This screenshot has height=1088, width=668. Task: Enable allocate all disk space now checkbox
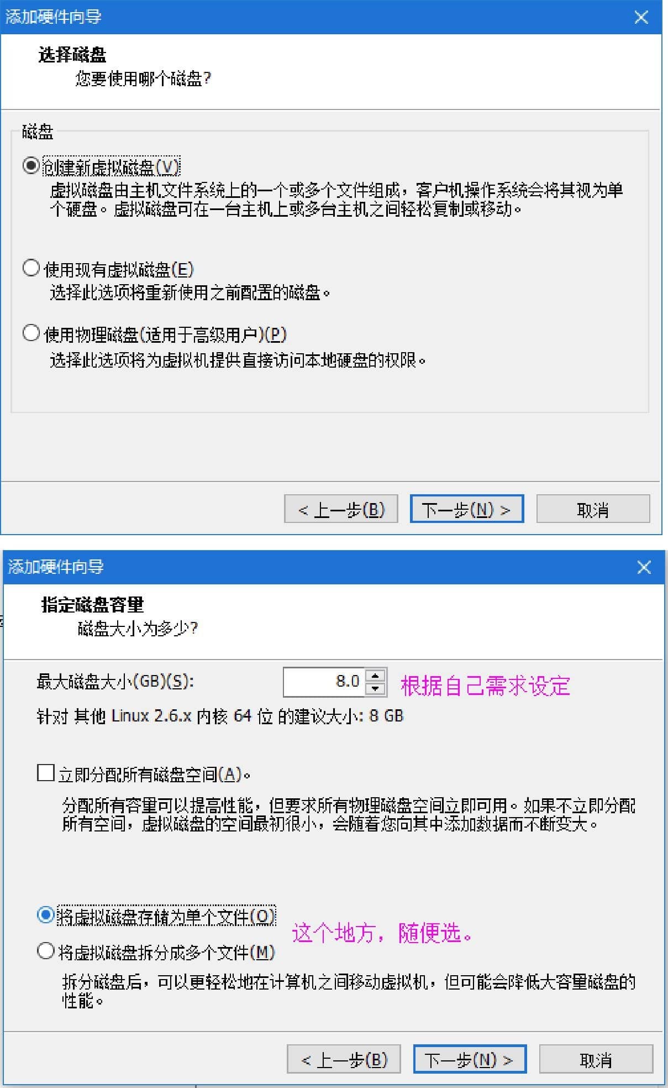pos(45,773)
